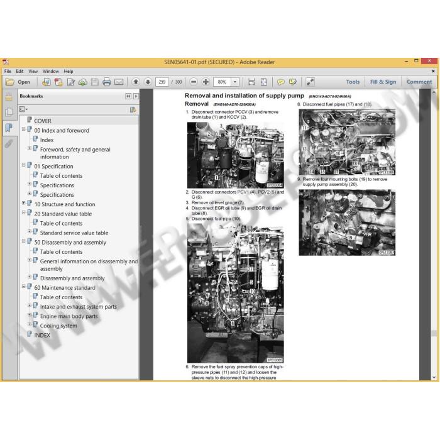Select the first Index bookmark under Index and foreword
This screenshot has height=440, width=440.
pyautogui.click(x=47, y=140)
